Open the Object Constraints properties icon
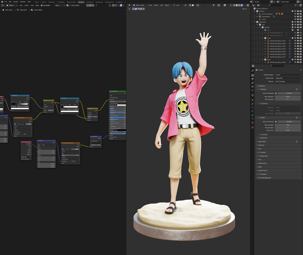The image size is (303, 255). pos(253,115)
